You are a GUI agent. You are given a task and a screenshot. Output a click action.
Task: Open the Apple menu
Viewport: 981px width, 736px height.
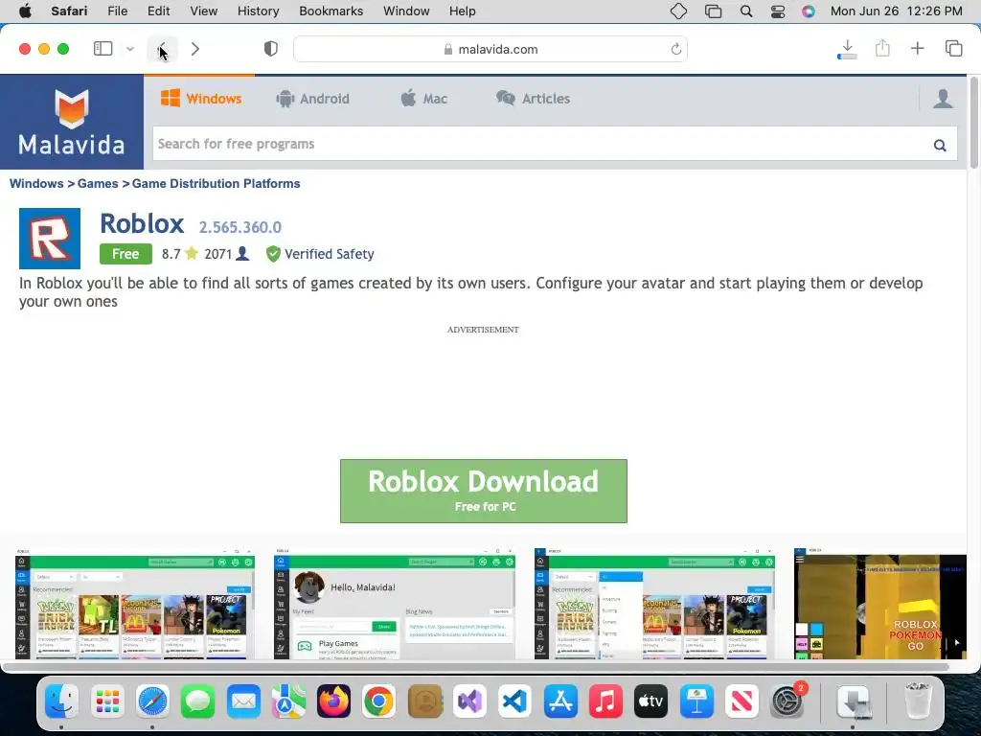point(25,11)
